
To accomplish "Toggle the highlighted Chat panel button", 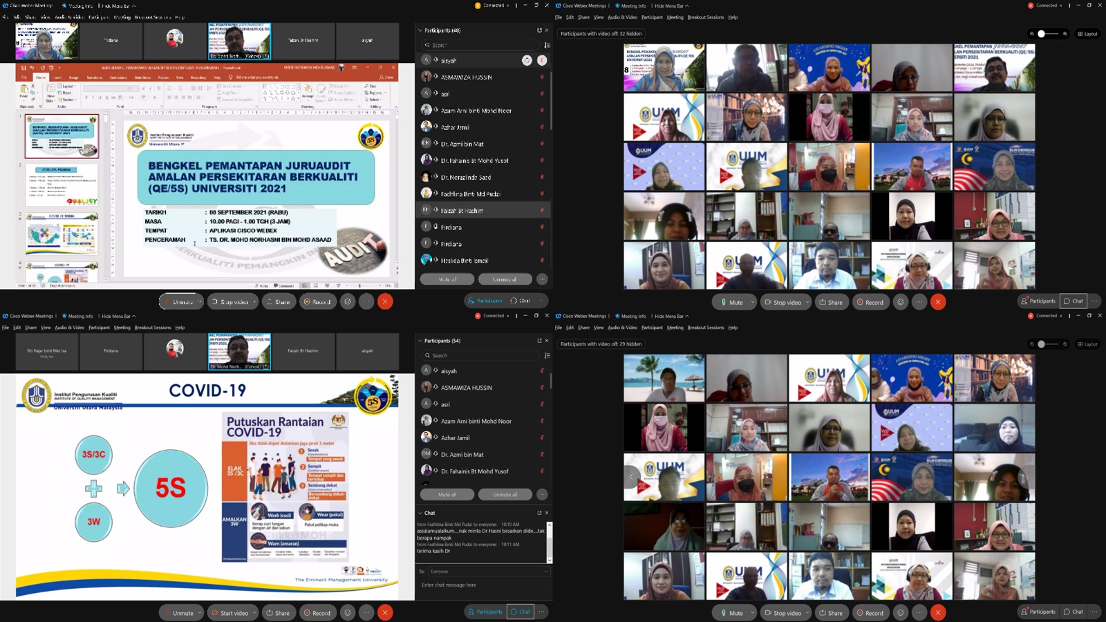I will (x=521, y=612).
